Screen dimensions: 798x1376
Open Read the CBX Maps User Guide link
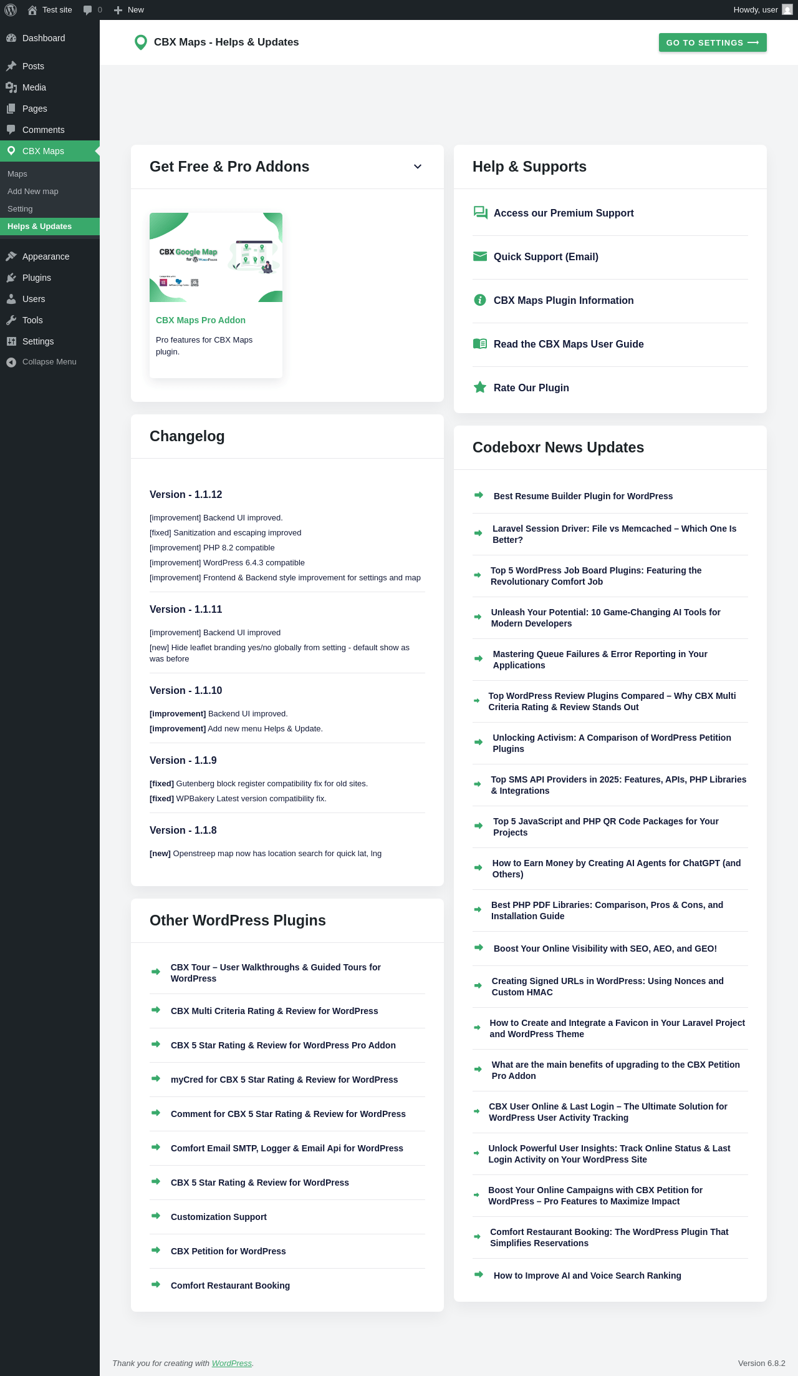[569, 344]
